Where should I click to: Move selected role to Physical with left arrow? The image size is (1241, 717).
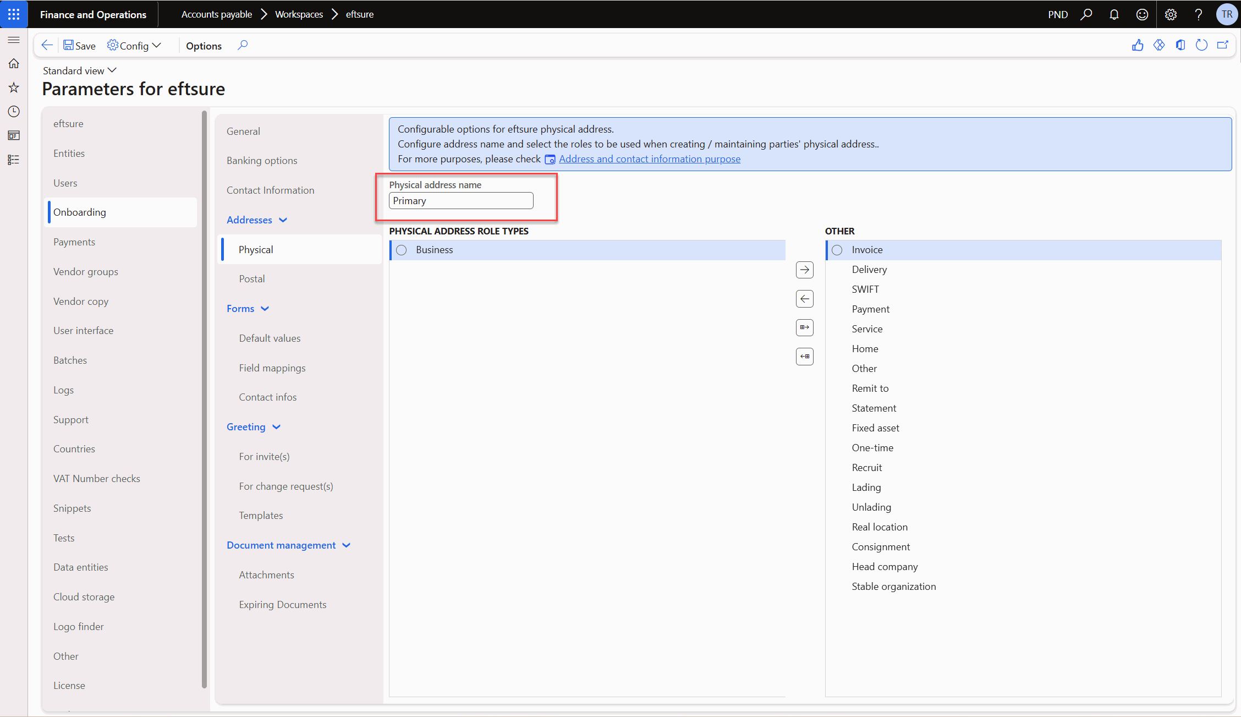805,299
